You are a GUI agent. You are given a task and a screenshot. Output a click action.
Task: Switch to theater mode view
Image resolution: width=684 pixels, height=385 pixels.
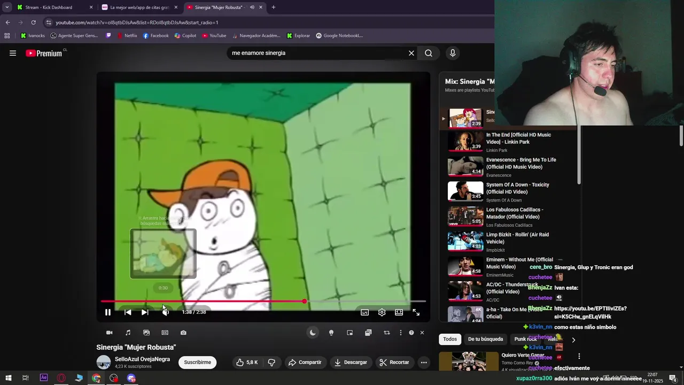tap(399, 312)
